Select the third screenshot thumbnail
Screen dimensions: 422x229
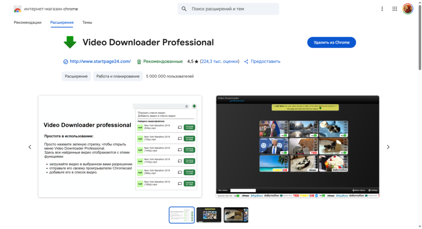(236, 215)
